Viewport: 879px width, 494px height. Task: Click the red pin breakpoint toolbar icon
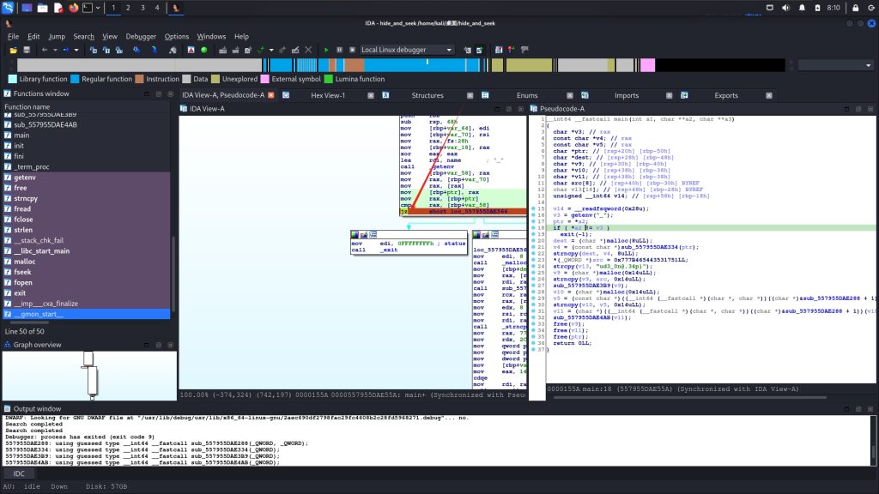click(x=512, y=50)
